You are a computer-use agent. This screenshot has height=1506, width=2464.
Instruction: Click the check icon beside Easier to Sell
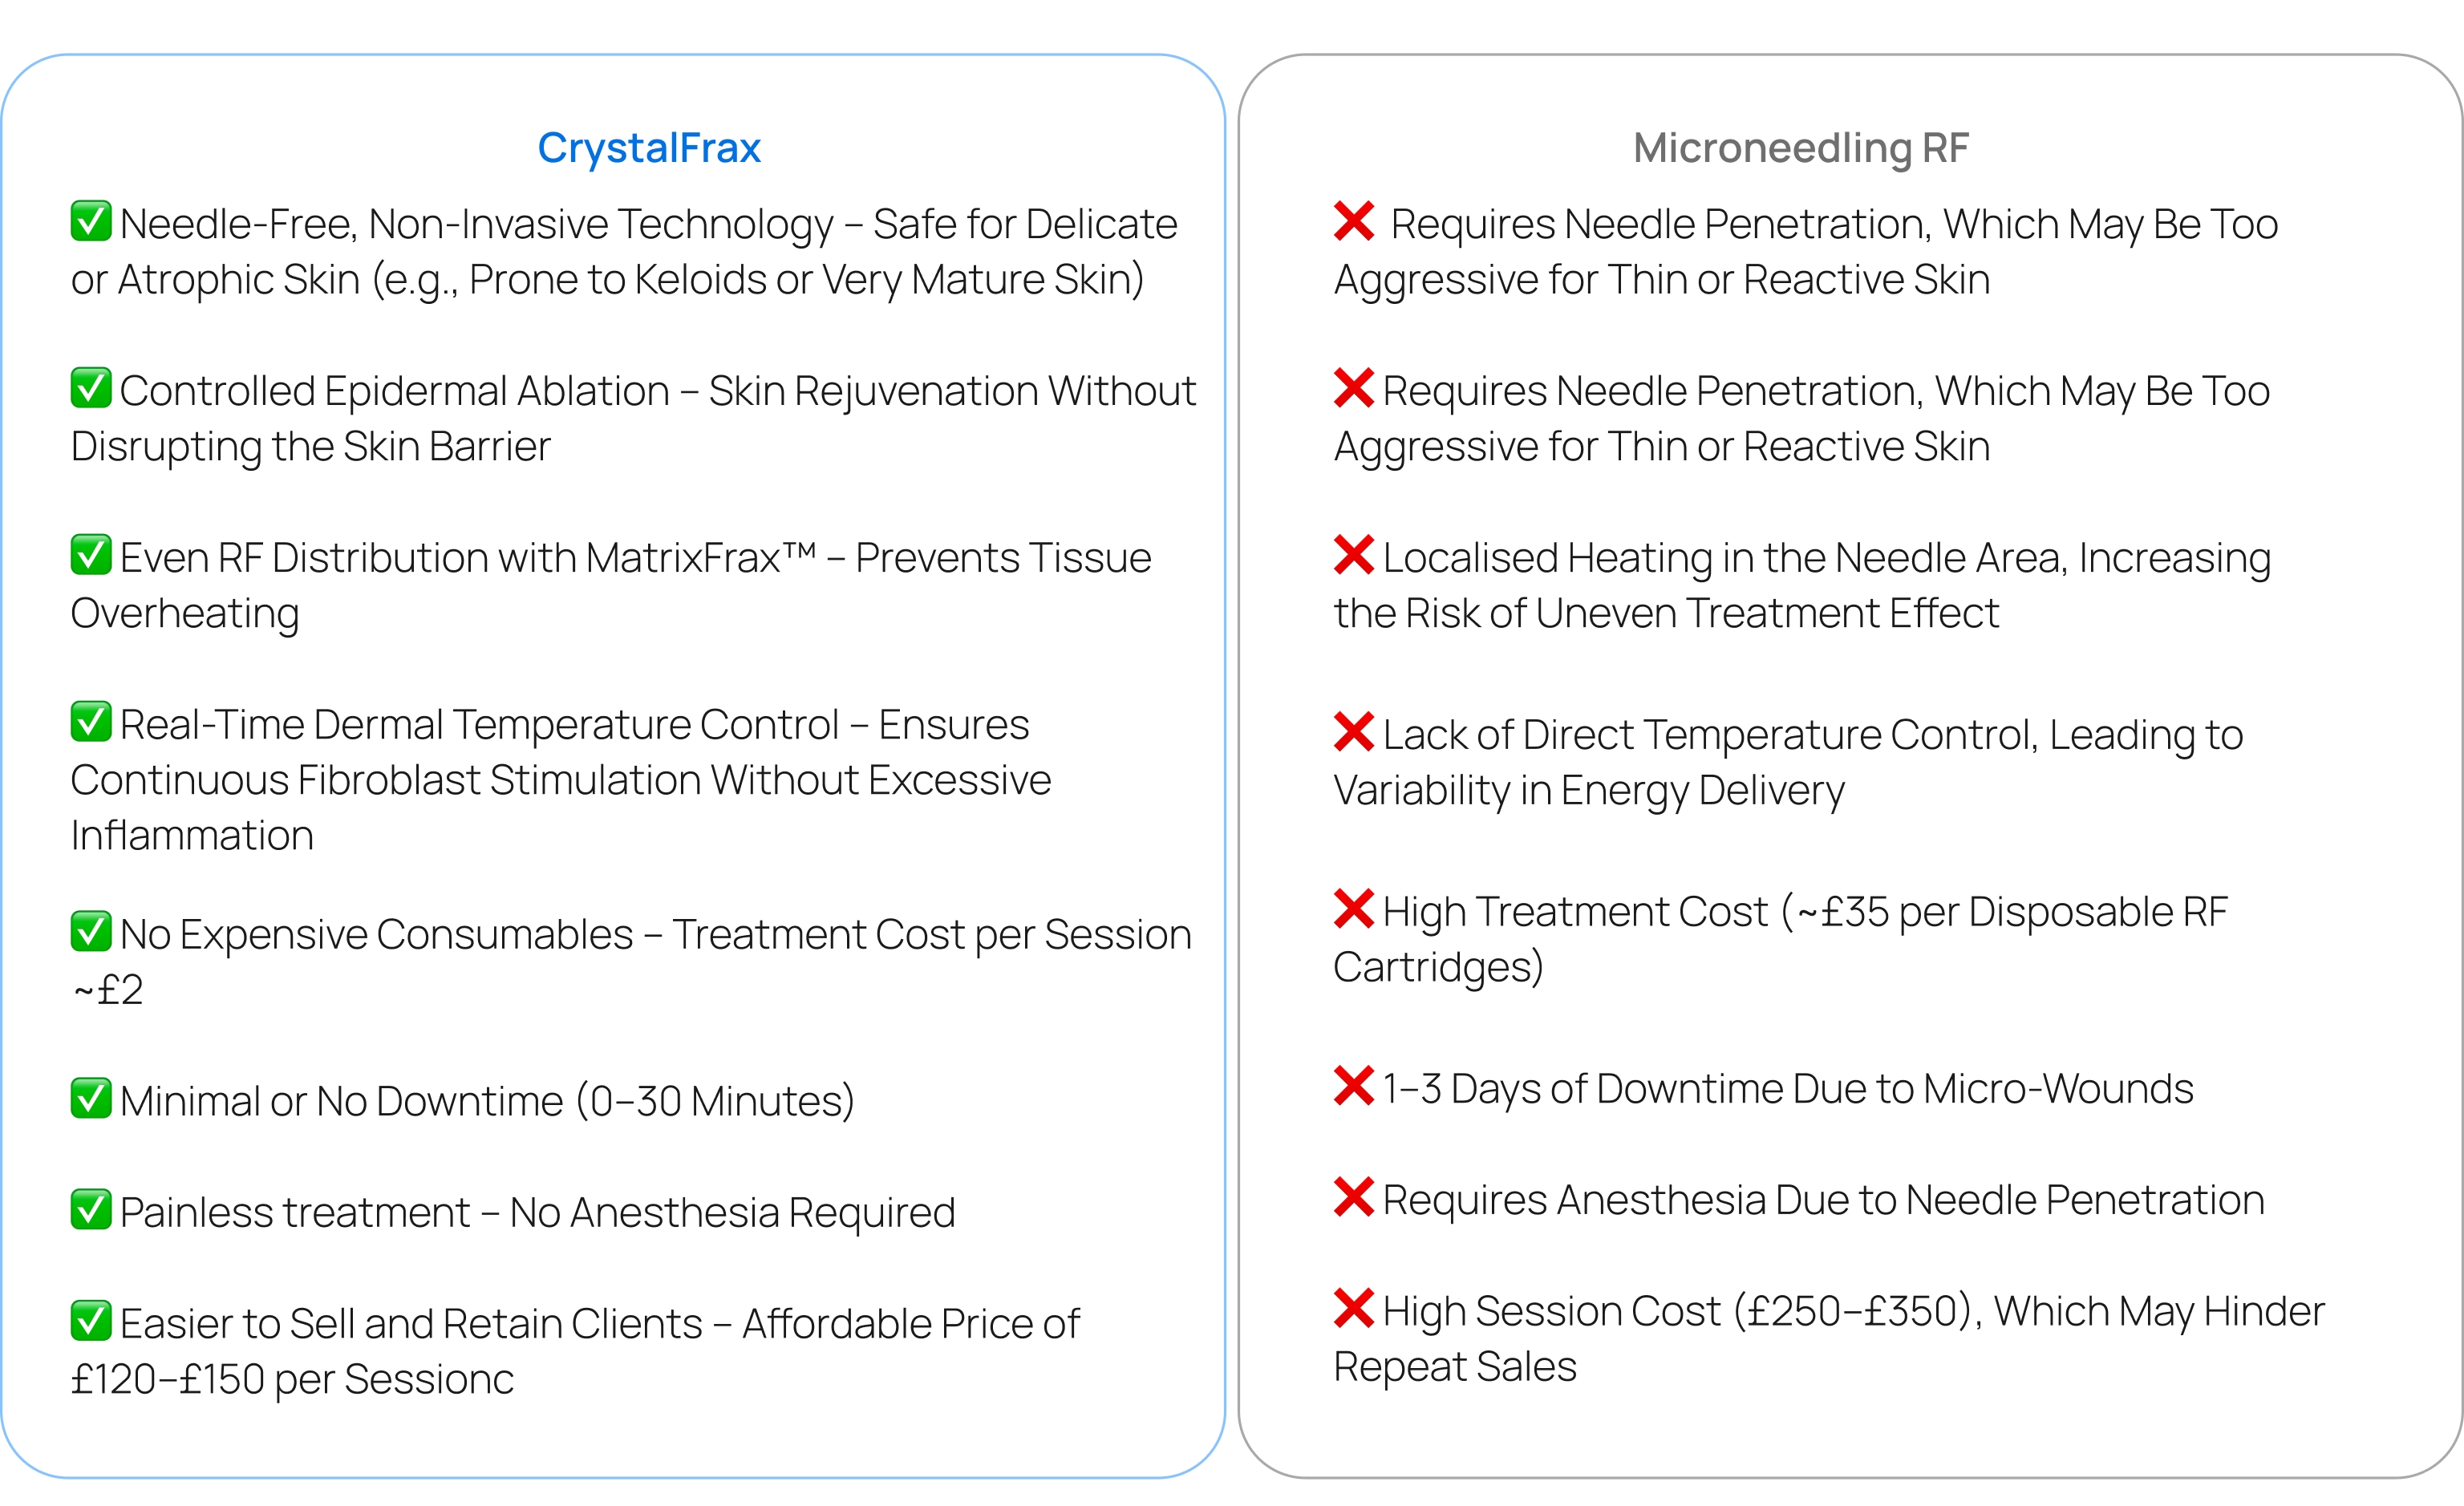91,1321
